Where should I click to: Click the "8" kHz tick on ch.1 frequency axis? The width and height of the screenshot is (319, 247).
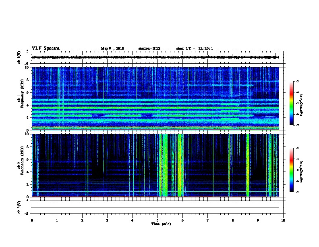28,80
